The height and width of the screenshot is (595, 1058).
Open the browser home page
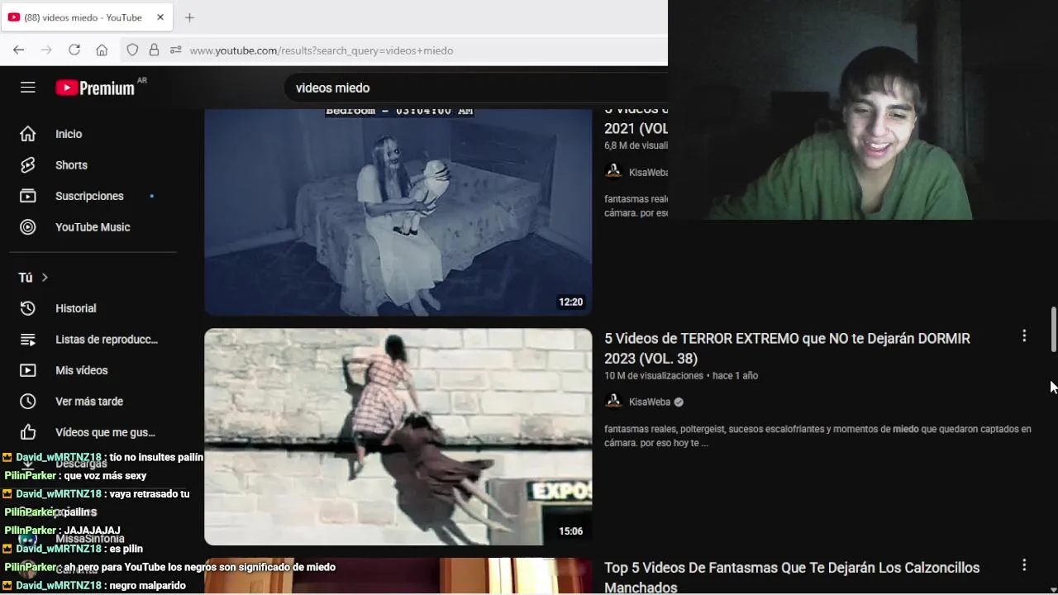[102, 50]
